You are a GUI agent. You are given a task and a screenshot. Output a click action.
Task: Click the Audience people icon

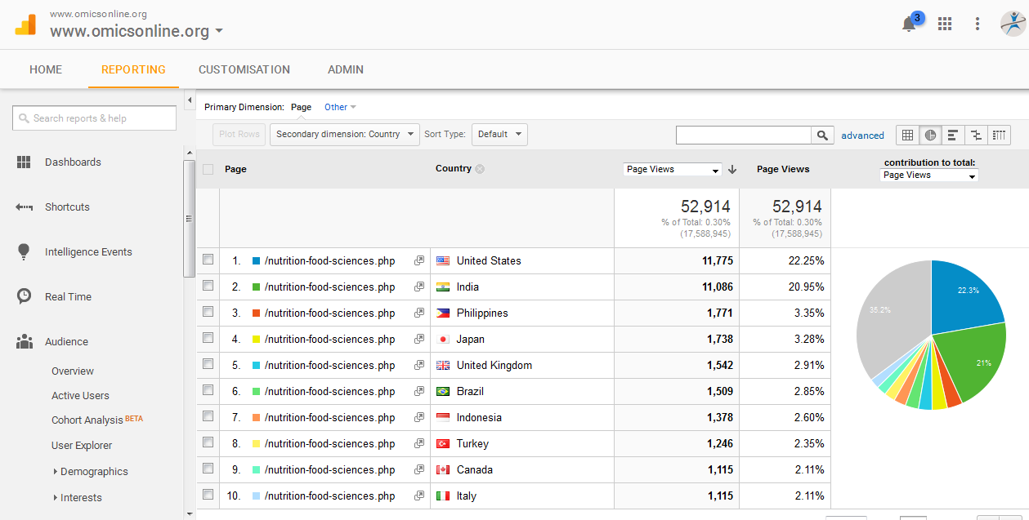tap(24, 342)
